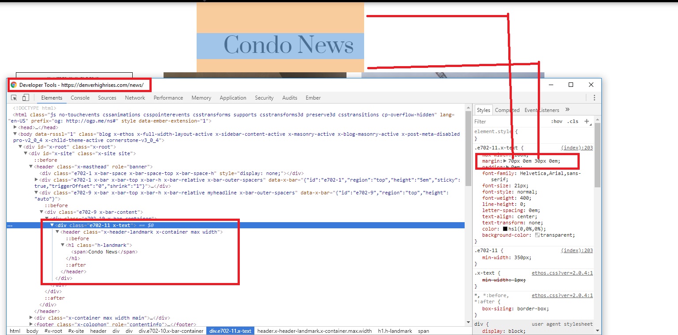678x335 pixels.
Task: Open the ethos.css source link for .x-text
Action: point(562,273)
